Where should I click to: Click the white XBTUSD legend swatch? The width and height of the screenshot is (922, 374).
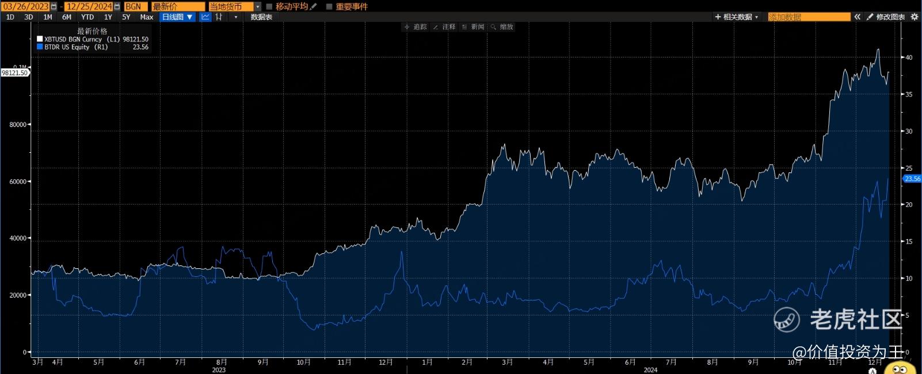click(x=40, y=39)
